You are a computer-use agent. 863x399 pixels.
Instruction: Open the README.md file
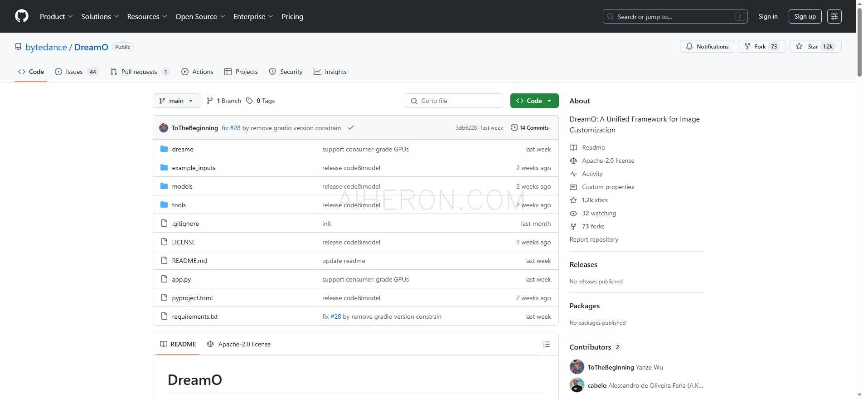tap(189, 261)
